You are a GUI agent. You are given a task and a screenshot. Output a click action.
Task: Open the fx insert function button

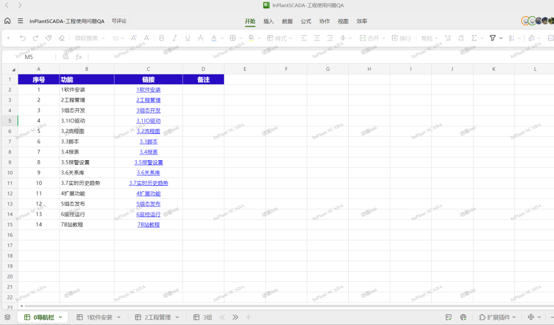(x=79, y=56)
